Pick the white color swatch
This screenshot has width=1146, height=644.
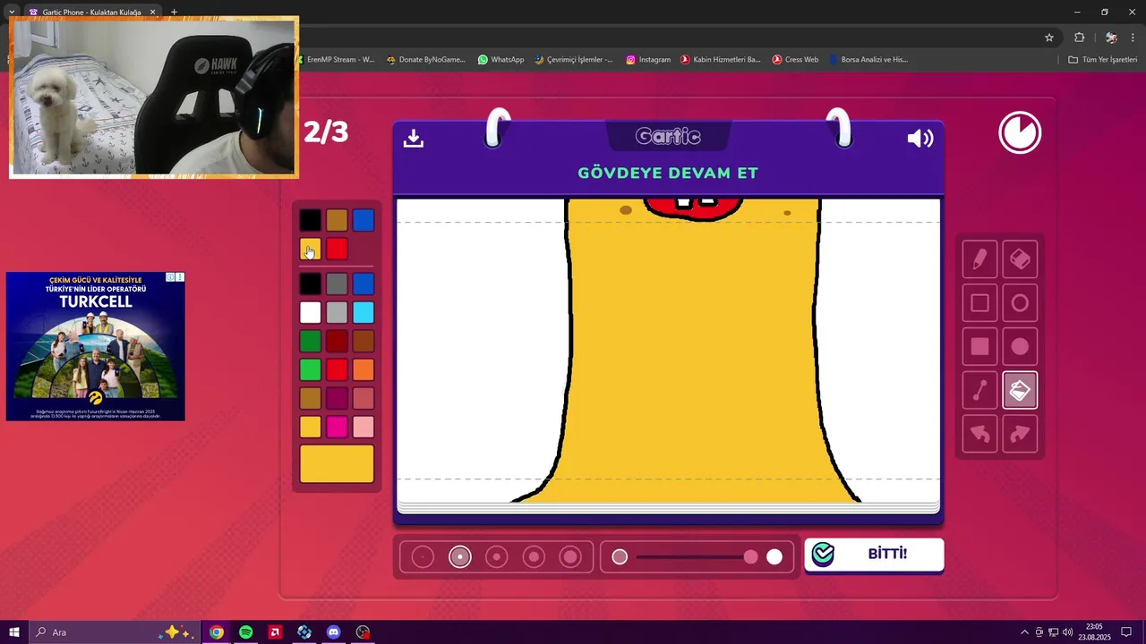pos(310,312)
